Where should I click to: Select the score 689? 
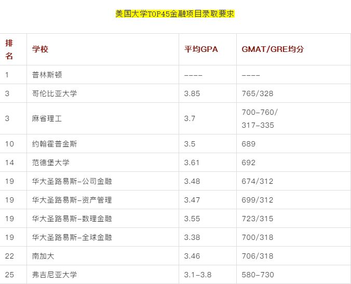point(249,144)
